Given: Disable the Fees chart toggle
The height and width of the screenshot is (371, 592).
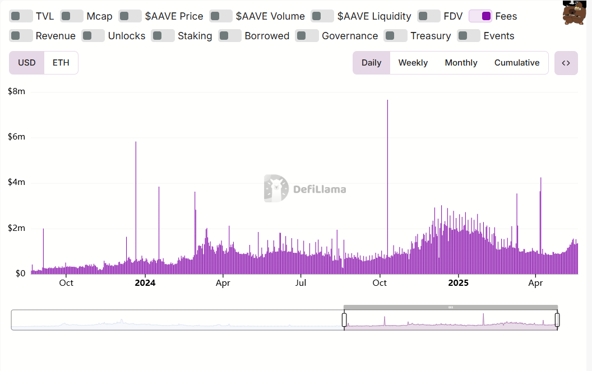Looking at the screenshot, I should 480,16.
